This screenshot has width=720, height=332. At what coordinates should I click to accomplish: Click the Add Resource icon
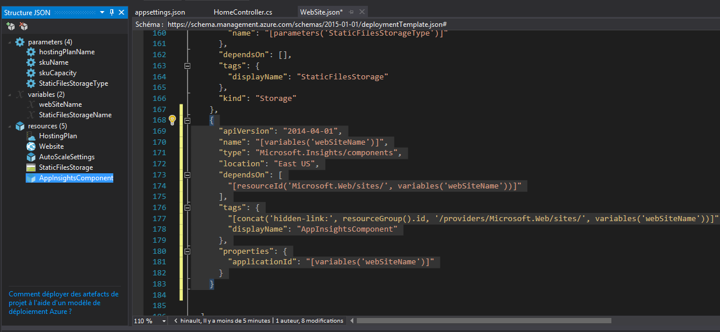pos(11,26)
